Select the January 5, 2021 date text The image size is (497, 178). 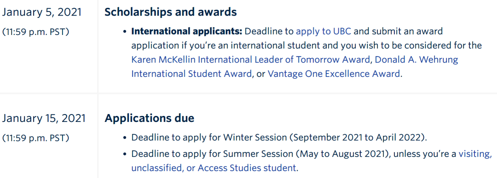click(42, 12)
